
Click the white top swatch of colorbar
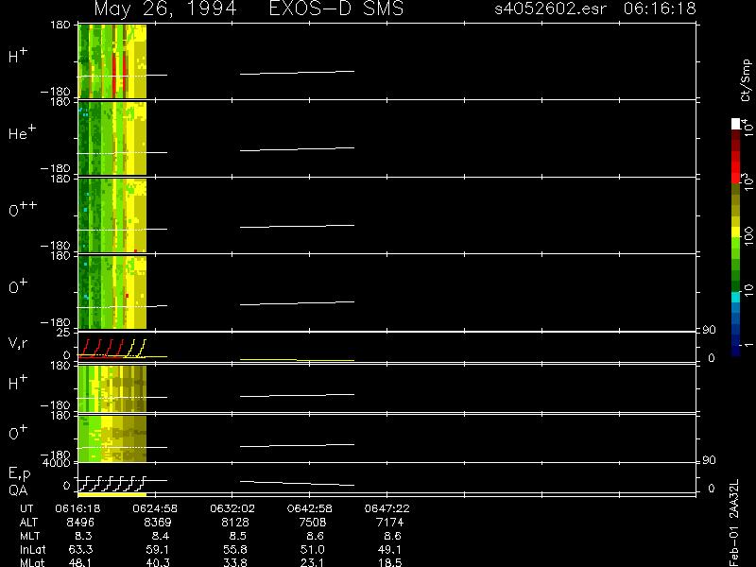tap(736, 124)
